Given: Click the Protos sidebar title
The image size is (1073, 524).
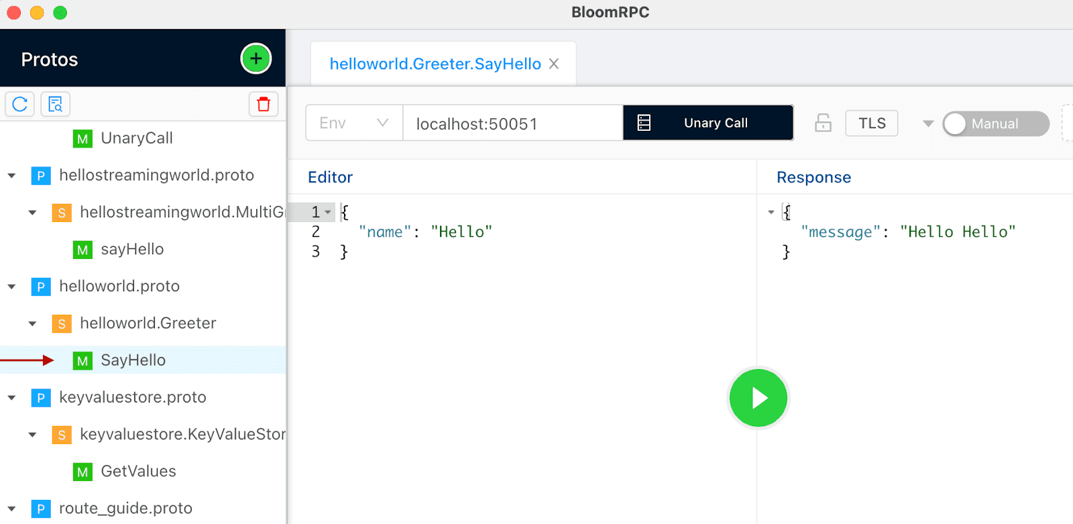Looking at the screenshot, I should [50, 60].
